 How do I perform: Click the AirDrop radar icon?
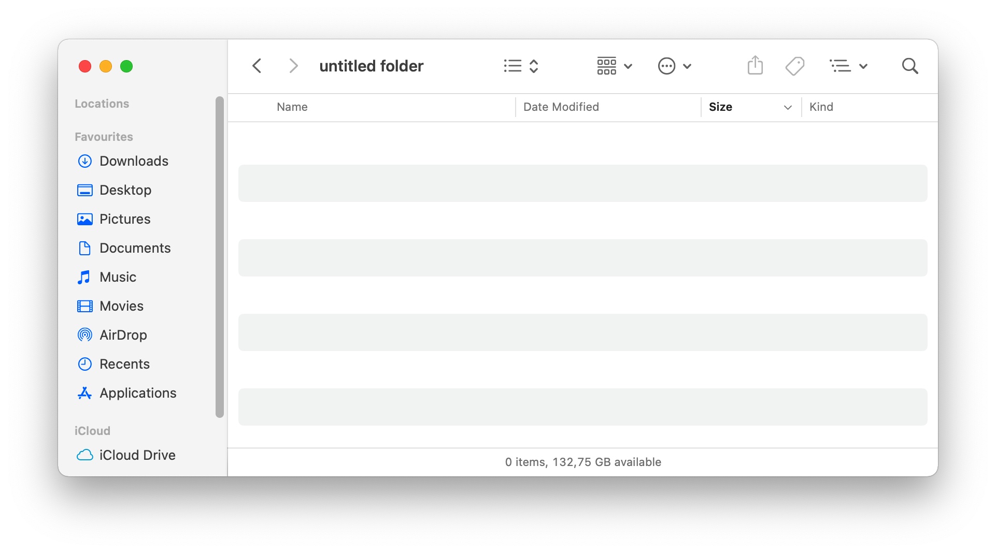click(x=85, y=335)
